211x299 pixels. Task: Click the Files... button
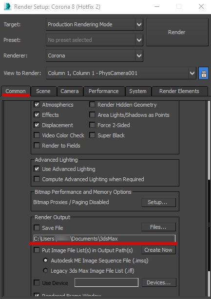(x=158, y=227)
